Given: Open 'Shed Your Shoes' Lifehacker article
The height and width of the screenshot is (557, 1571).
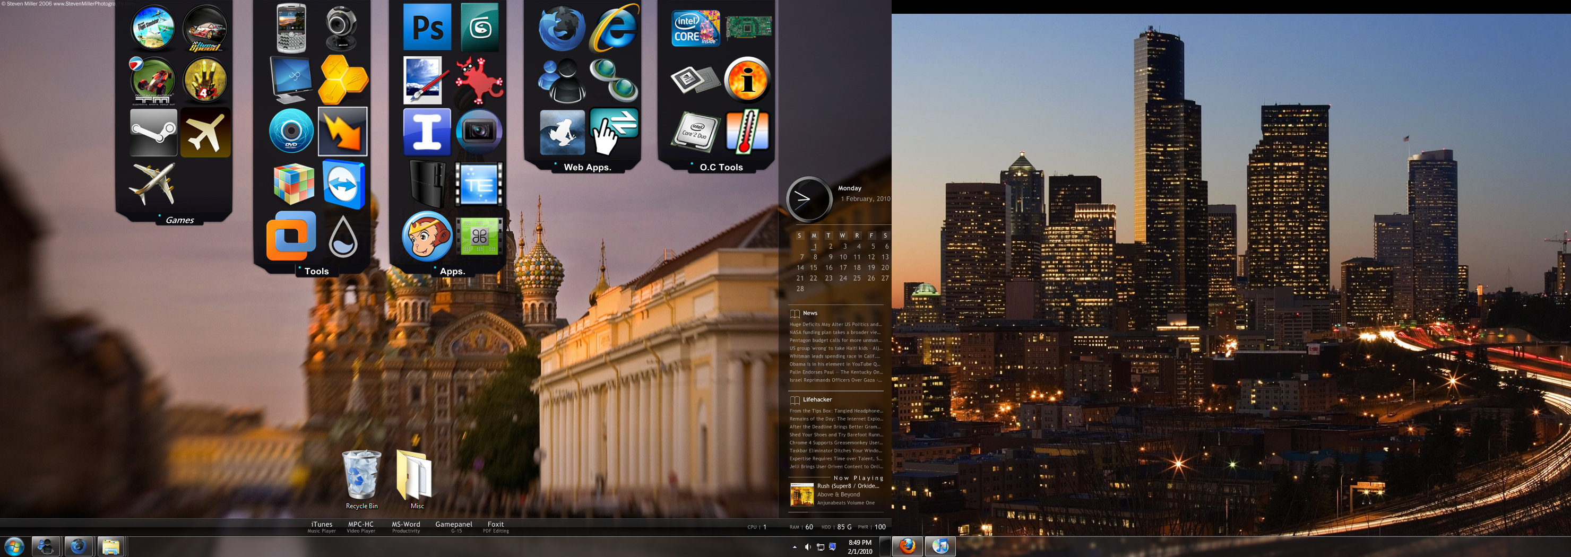Looking at the screenshot, I should coord(835,434).
